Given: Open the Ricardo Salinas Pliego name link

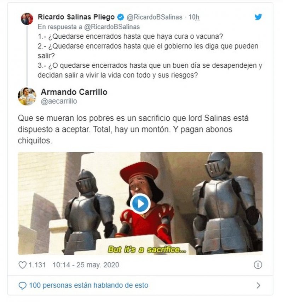Looking at the screenshot, I should (76, 17).
